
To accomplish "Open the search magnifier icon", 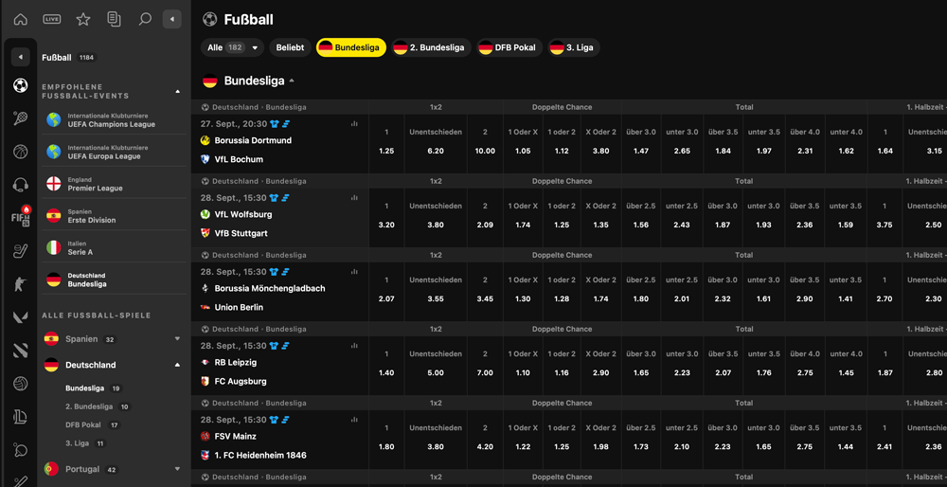I will [x=144, y=19].
